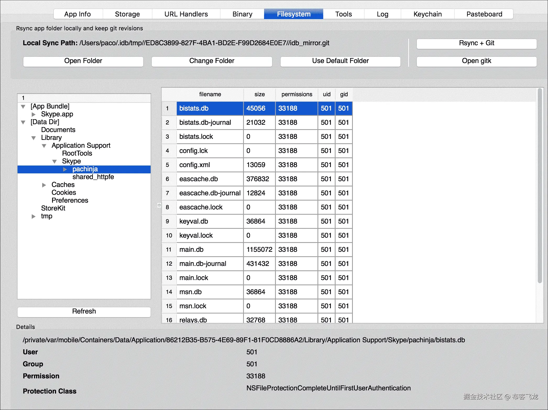
Task: Collapse the Application Support folder
Action: pos(44,146)
